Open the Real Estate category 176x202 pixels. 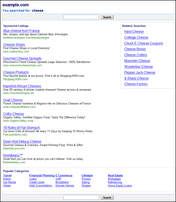(x=115, y=176)
